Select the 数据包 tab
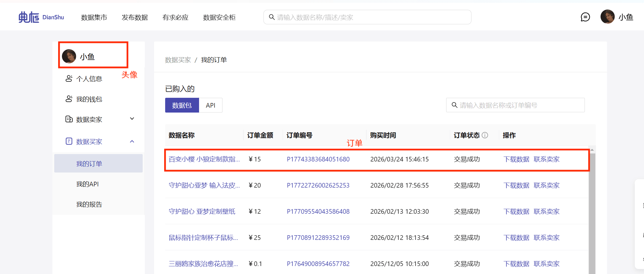The height and width of the screenshot is (274, 644). [x=182, y=105]
